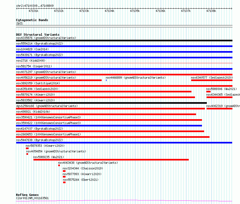Click the nsv3204344 Chaisson2019 label
Image resolution: width=240 pixels, height=204 pixels.
(x=83, y=168)
